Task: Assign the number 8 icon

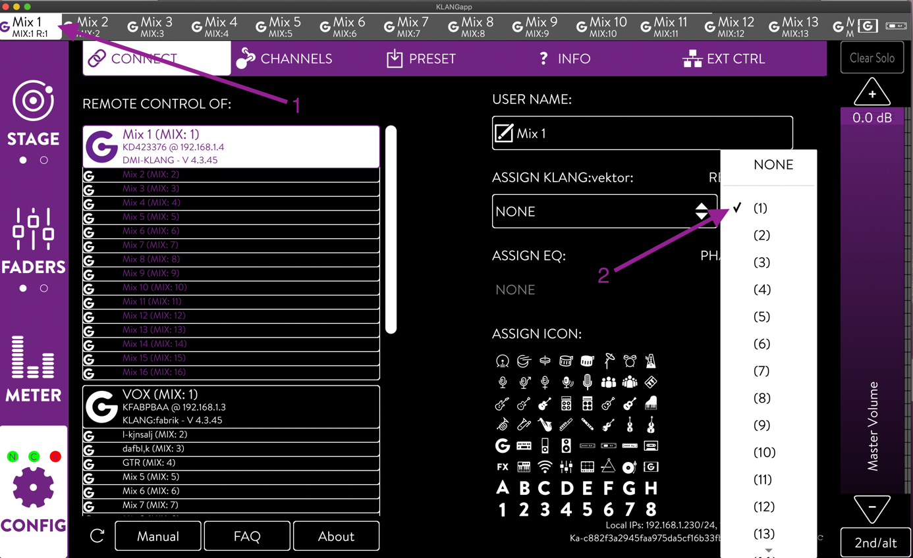Action: pyautogui.click(x=651, y=509)
